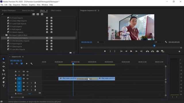Toggle A1 track targeting

click(x=19, y=83)
